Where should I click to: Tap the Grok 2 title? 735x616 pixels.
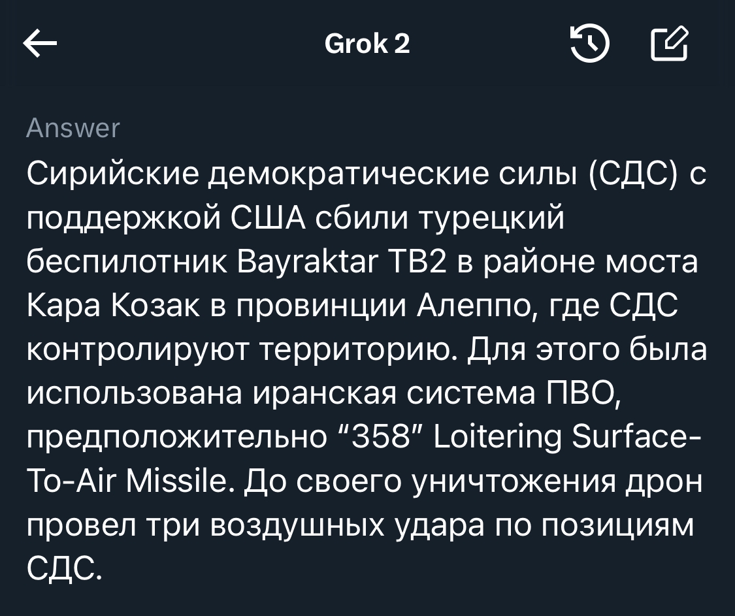(x=367, y=44)
